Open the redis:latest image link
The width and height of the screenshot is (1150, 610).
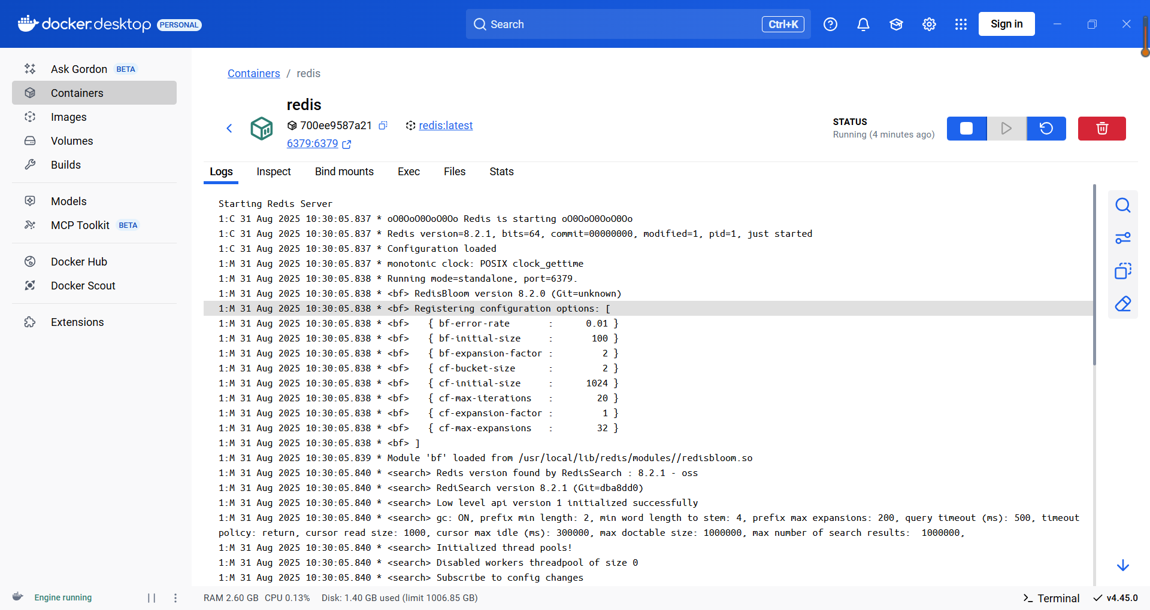coord(446,125)
